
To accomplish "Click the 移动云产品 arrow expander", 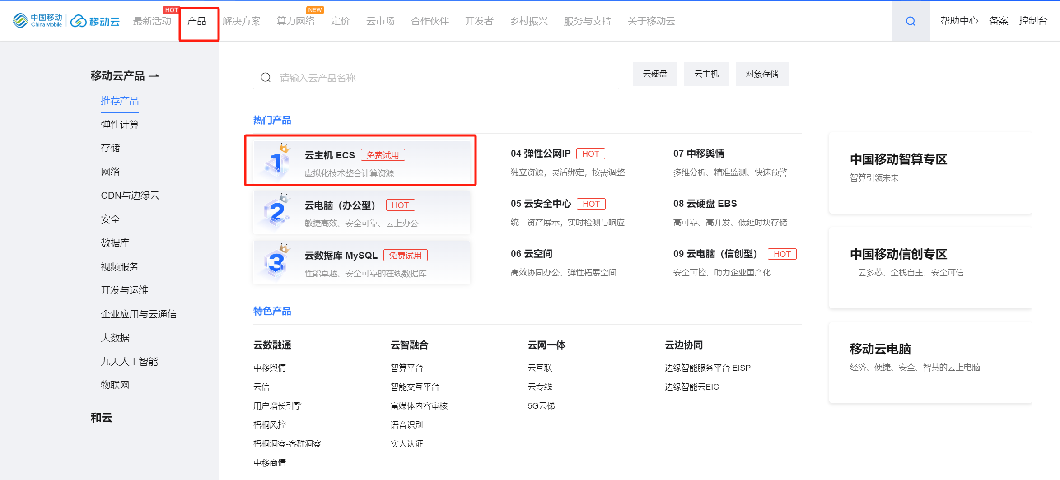I will coord(154,76).
